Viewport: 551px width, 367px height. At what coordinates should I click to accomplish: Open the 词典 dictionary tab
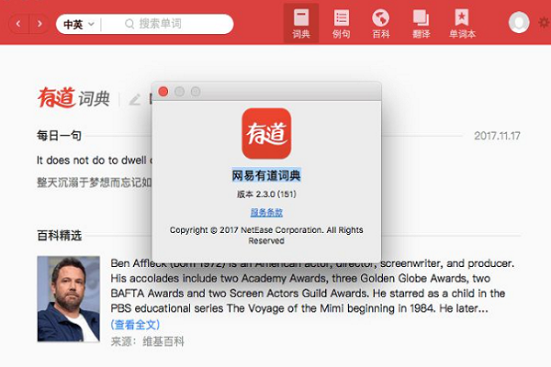point(301,23)
